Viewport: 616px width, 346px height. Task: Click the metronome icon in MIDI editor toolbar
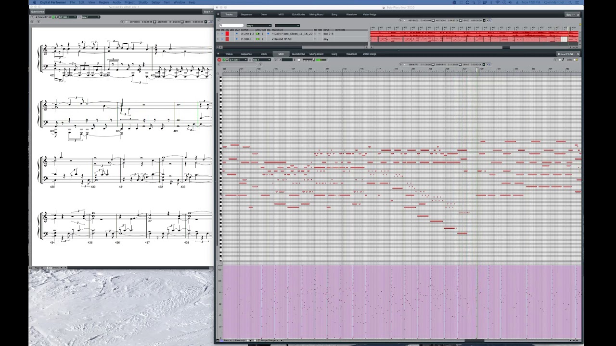pos(299,60)
